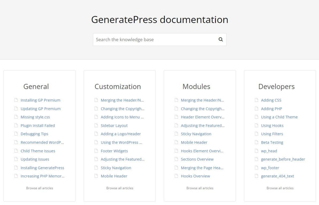
Task: Click document icon beside wp_footer
Action: [257, 168]
